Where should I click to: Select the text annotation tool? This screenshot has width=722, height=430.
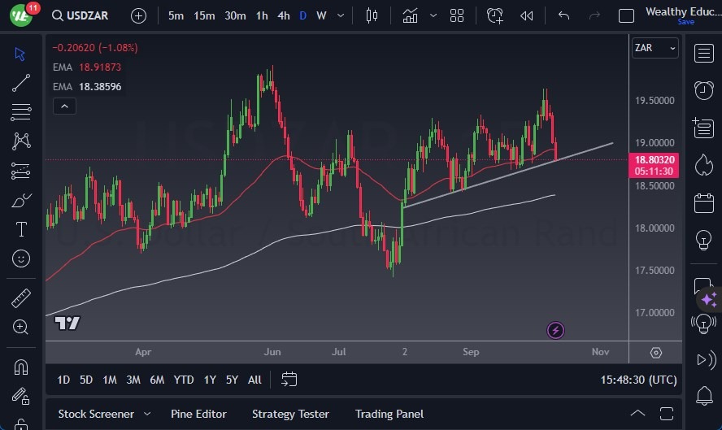pyautogui.click(x=21, y=229)
